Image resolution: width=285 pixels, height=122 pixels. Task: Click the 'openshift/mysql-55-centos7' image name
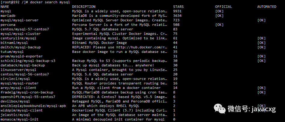point(28,97)
